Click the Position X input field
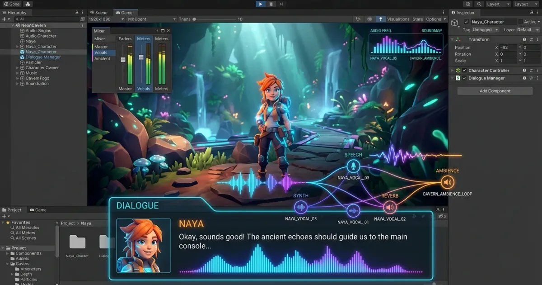Viewport: 542px width, 285px height. 509,47
